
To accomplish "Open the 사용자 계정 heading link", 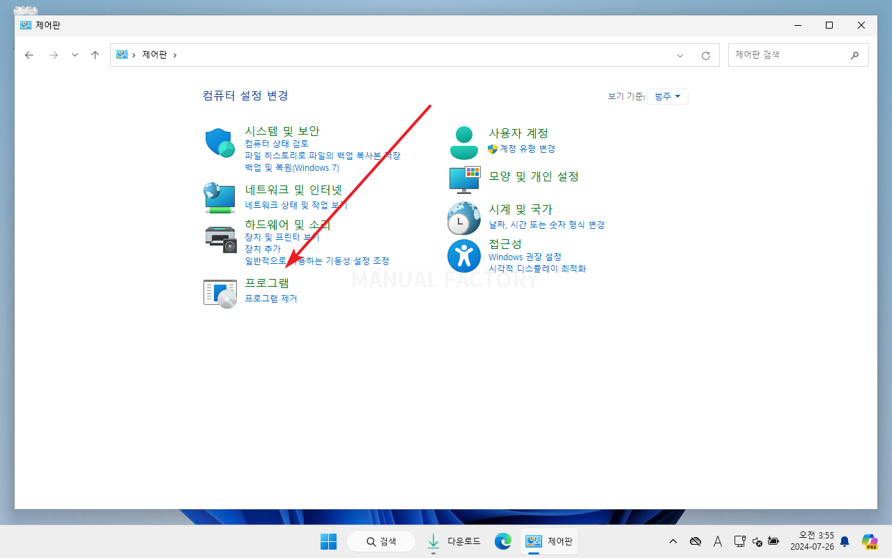I will coord(518,133).
